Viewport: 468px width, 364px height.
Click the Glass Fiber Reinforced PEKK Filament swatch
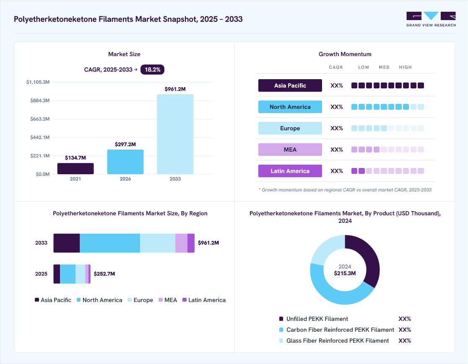(x=281, y=341)
